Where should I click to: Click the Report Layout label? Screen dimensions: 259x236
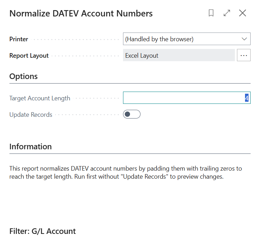[x=29, y=56]
